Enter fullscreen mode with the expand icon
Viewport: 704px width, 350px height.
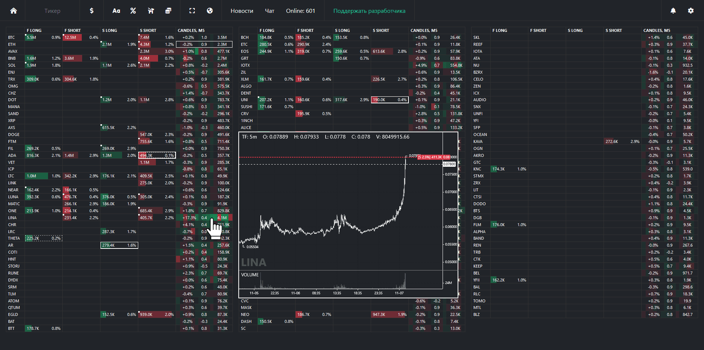[x=192, y=11]
